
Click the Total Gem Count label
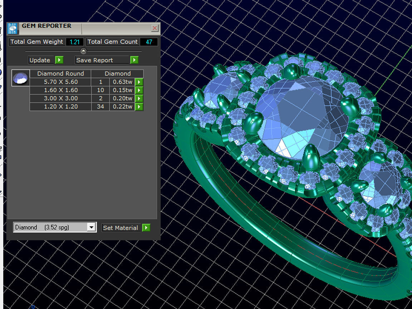[112, 42]
